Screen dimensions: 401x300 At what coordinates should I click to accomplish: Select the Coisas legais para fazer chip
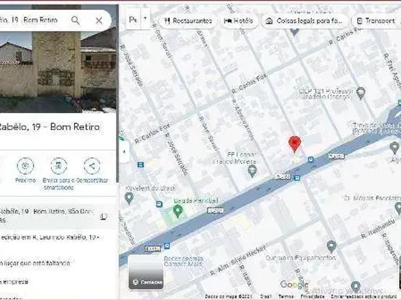(305, 21)
